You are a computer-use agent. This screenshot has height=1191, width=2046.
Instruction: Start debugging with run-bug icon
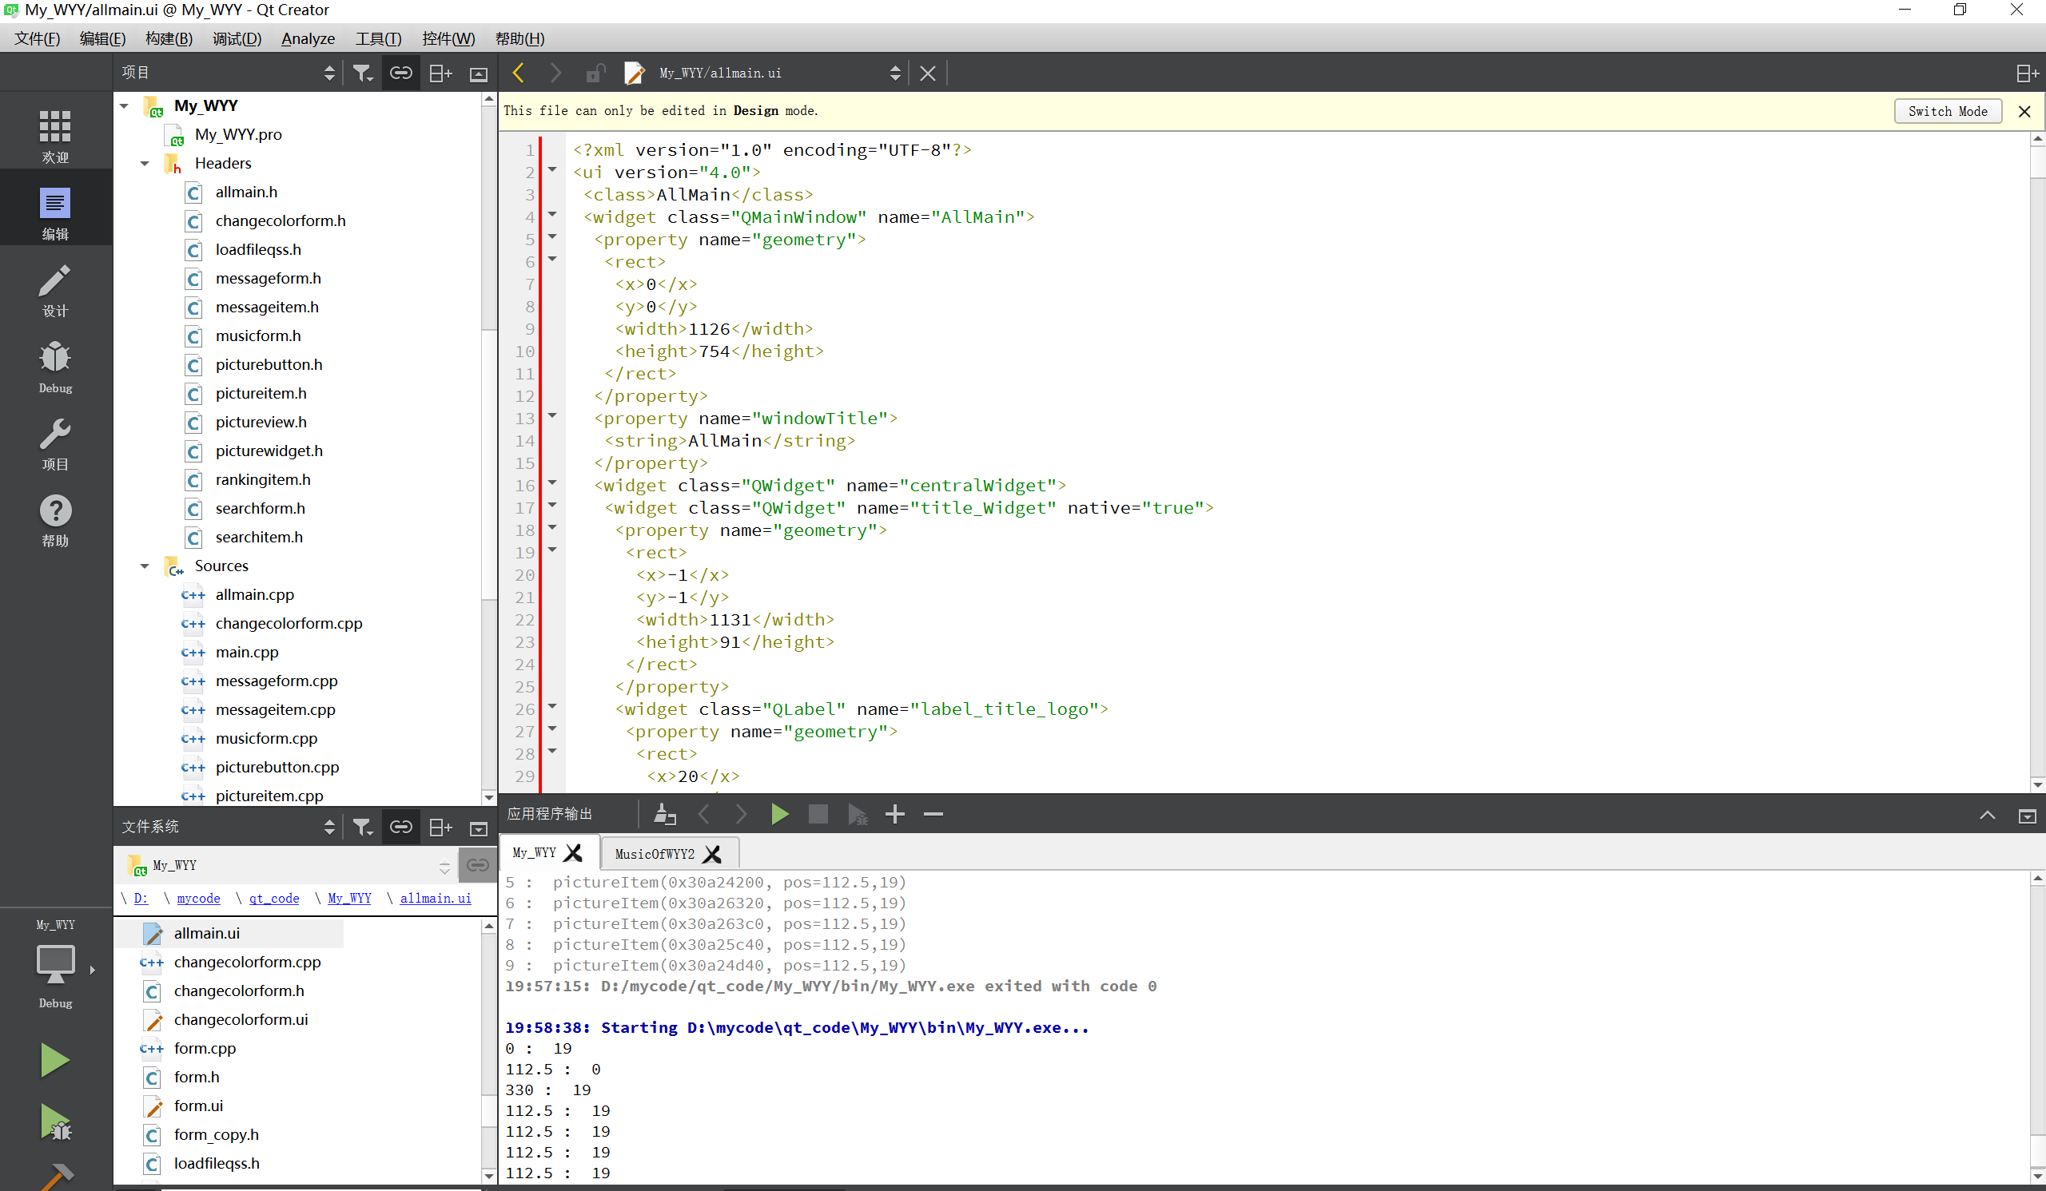point(55,1123)
